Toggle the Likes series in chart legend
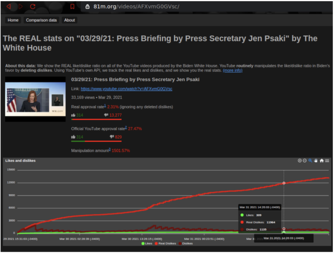This screenshot has width=334, height=255. (147, 243)
